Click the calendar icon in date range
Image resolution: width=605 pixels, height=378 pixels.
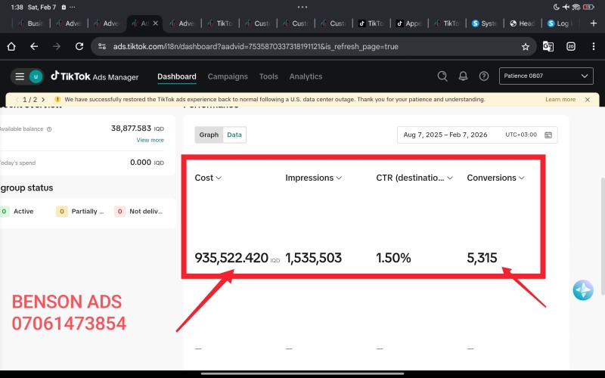[548, 135]
